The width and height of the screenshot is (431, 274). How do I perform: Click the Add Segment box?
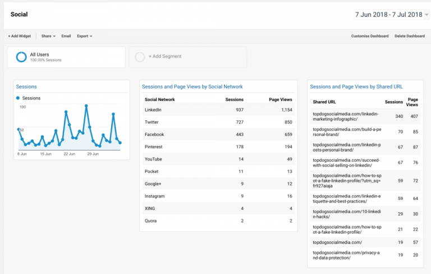(187, 57)
